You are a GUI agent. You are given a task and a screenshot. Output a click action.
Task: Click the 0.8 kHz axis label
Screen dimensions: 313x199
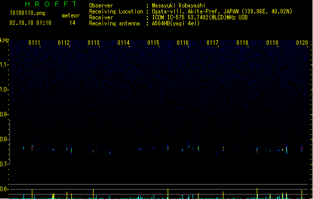point(4,139)
